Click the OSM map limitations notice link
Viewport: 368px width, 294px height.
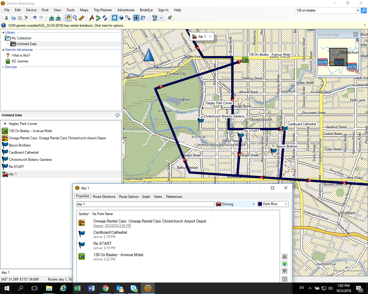[x=67, y=25]
